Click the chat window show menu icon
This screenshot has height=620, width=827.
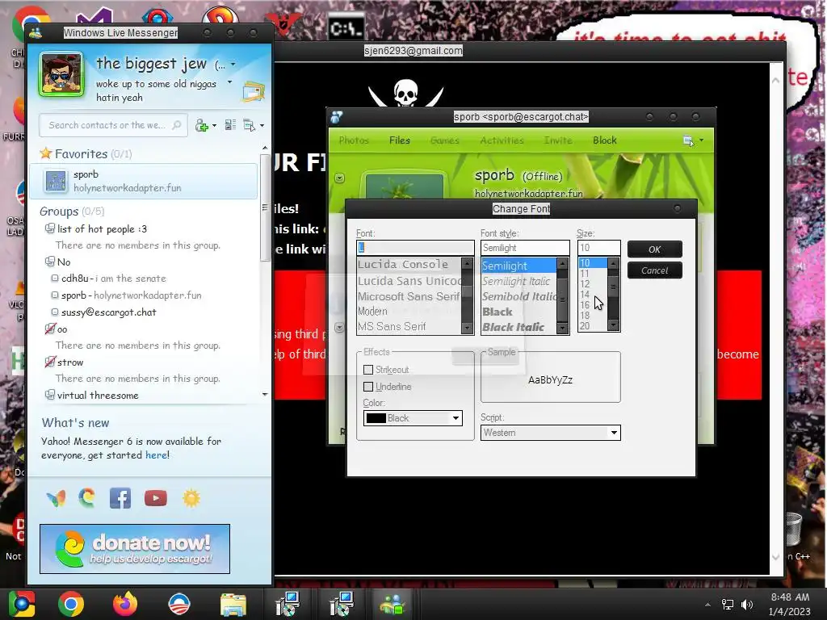[688, 140]
